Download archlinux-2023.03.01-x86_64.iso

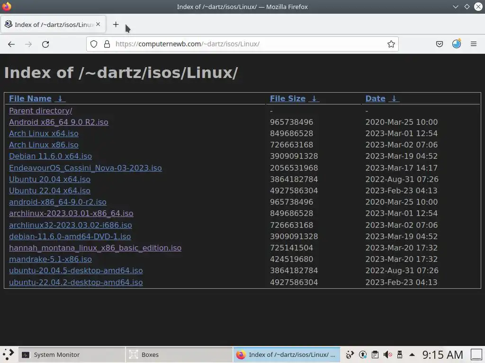(x=71, y=214)
